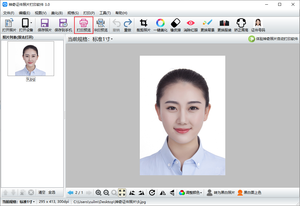Open the 规格(S) menu
300x206 pixels.
tap(73, 13)
